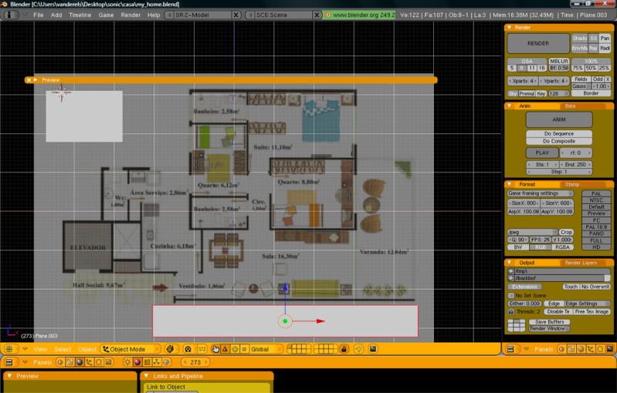Image resolution: width=617 pixels, height=393 pixels.
Task: Click the current frame 273 field
Action: [195, 362]
